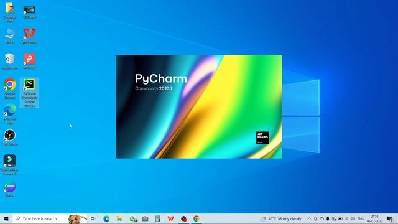Open the notification center icon

(390, 218)
